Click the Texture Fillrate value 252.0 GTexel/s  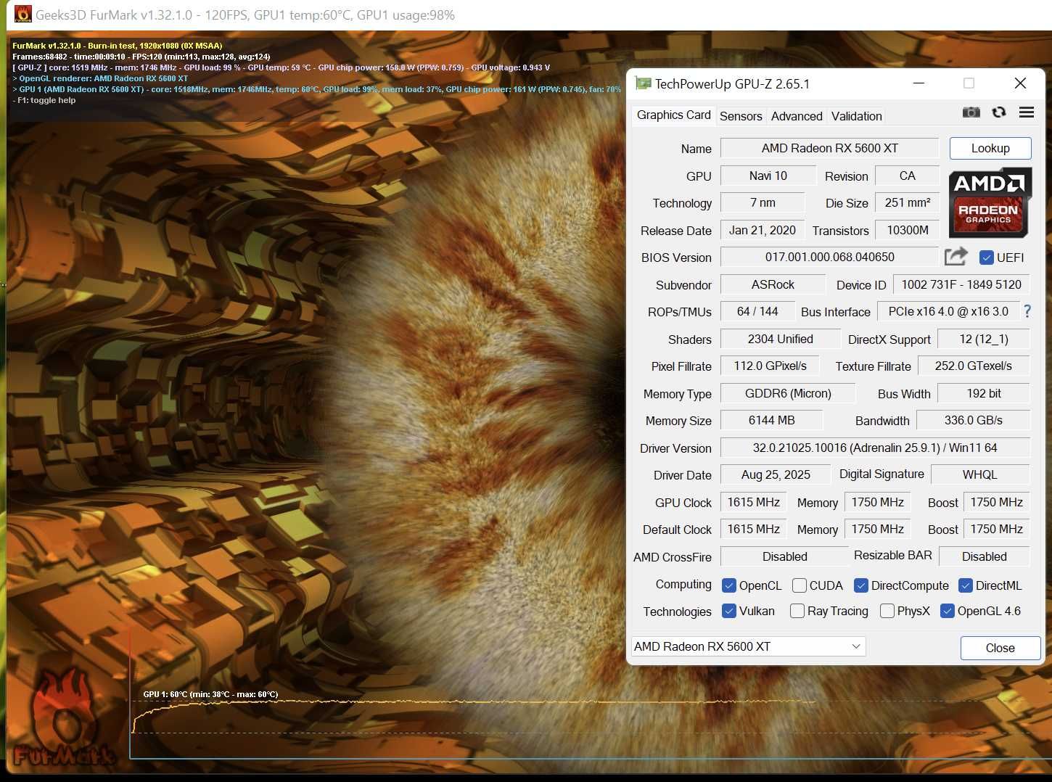click(974, 366)
